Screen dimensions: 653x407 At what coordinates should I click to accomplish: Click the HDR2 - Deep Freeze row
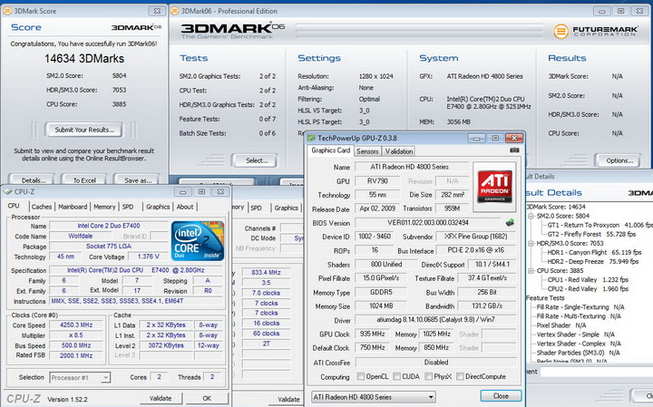[592, 261]
